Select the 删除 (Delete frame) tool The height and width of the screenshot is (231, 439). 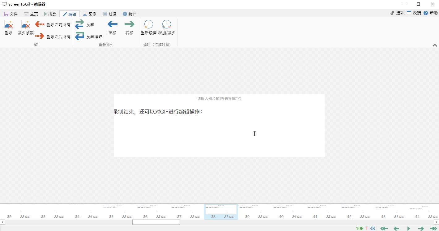tap(8, 27)
